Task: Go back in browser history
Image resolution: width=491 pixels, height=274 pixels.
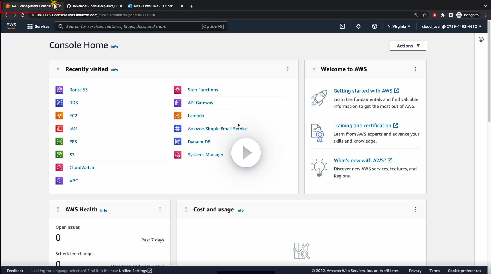Action: (x=6, y=15)
